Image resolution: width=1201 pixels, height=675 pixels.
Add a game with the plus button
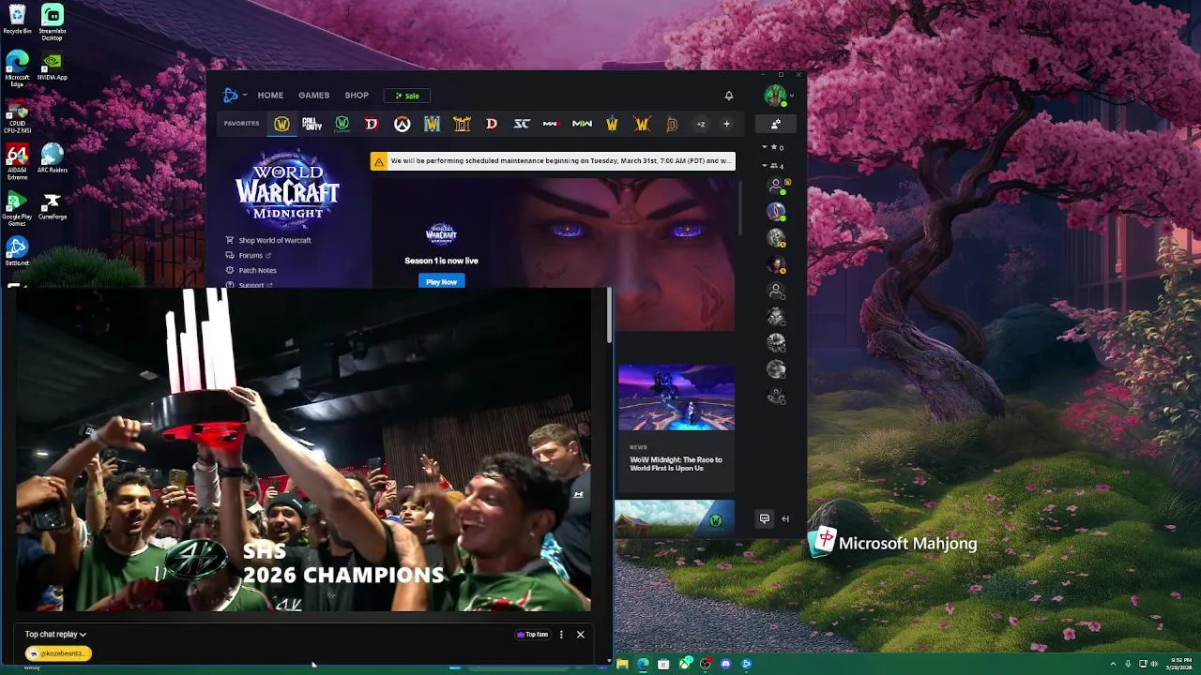pos(726,124)
